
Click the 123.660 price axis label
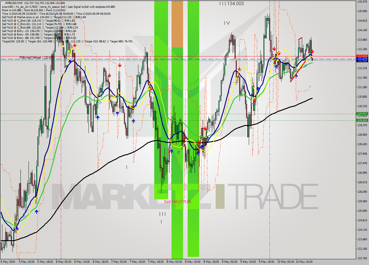pyautogui.click(x=362, y=239)
